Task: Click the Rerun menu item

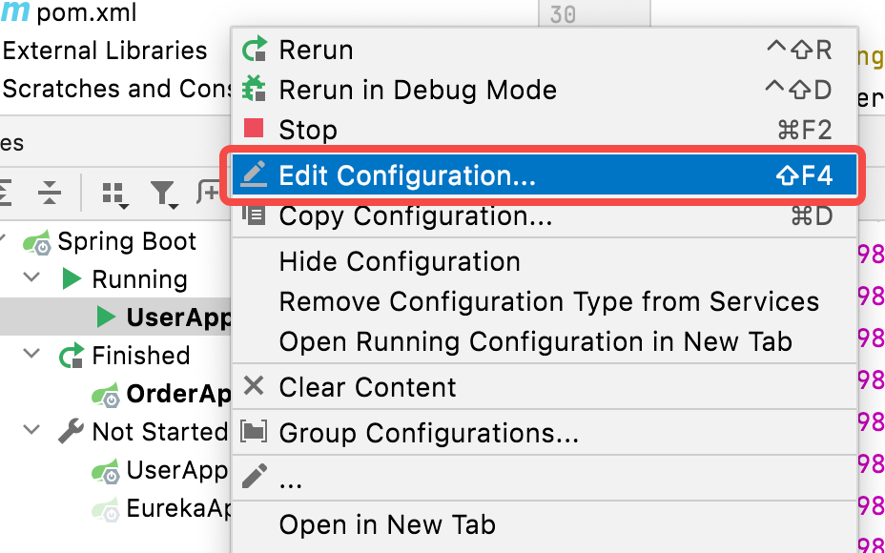Action: click(316, 50)
